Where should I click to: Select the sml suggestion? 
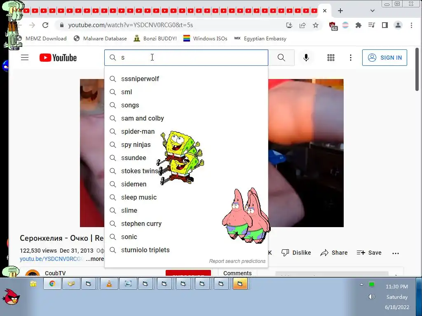(186, 92)
